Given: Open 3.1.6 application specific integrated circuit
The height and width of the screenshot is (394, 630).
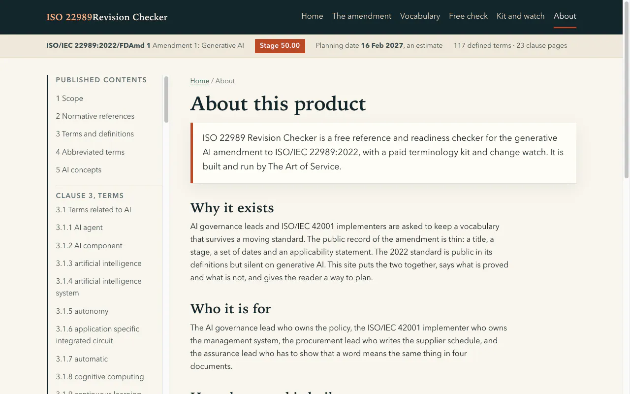Looking at the screenshot, I should pyautogui.click(x=97, y=335).
